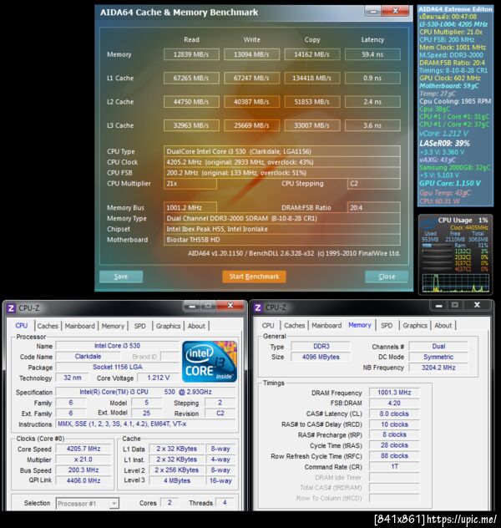Click the Threads value 4 in CPU-Z

pos(225,503)
